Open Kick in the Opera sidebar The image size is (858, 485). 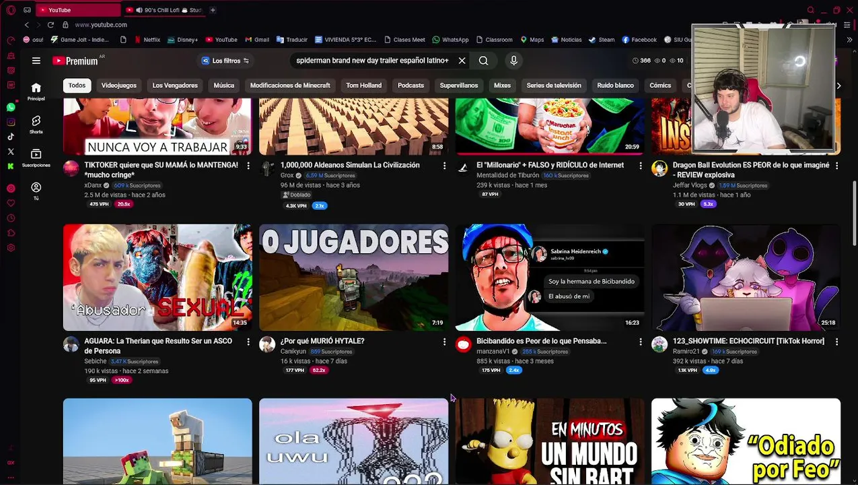11,166
